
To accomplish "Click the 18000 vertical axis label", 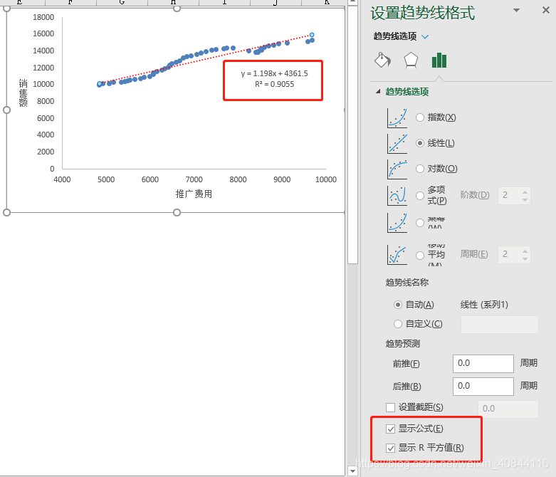I will coord(43,17).
